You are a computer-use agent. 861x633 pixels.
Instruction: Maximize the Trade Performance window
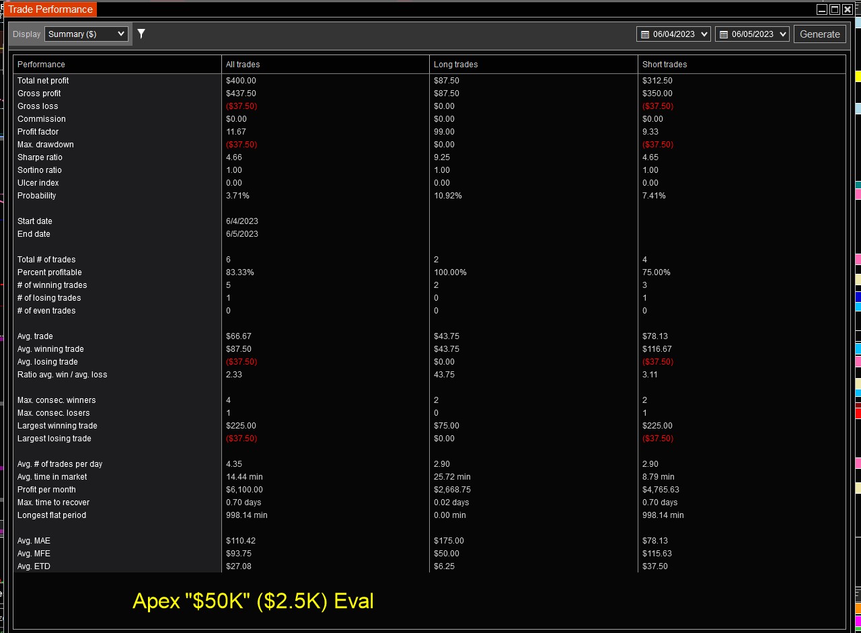[835, 9]
